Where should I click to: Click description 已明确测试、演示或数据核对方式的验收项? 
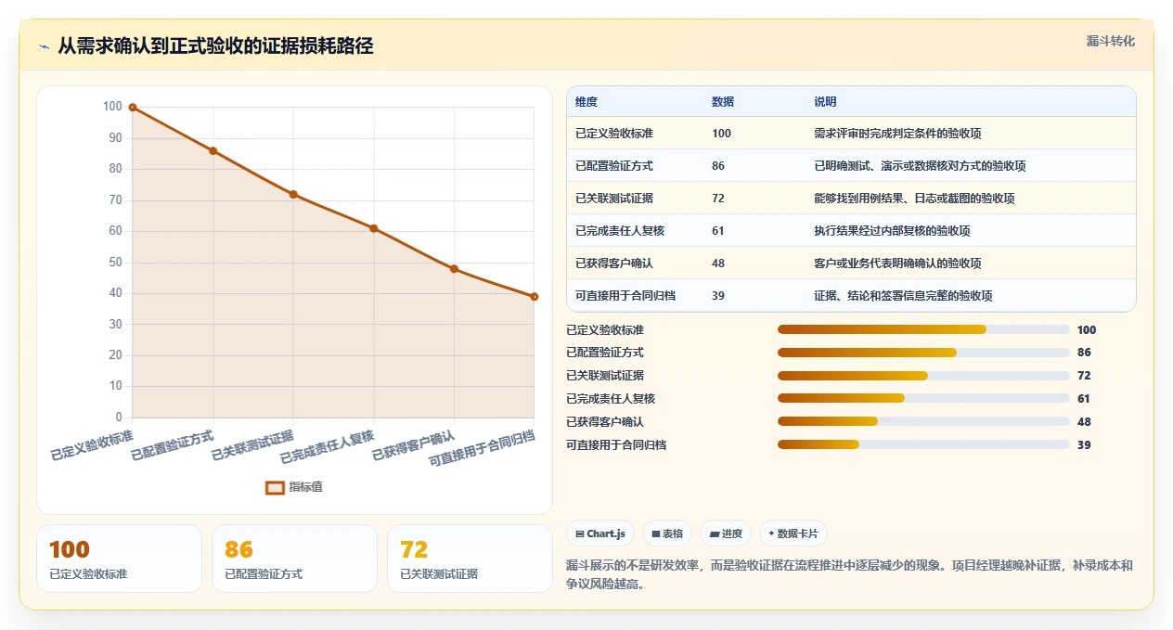coord(920,166)
